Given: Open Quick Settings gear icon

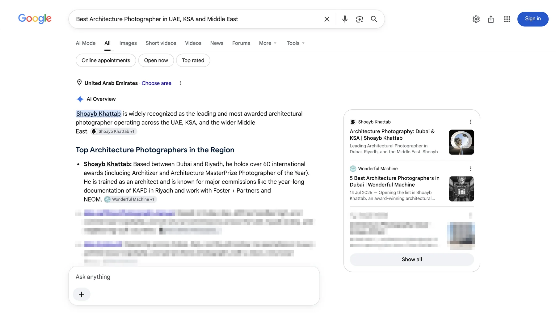Looking at the screenshot, I should pyautogui.click(x=476, y=19).
